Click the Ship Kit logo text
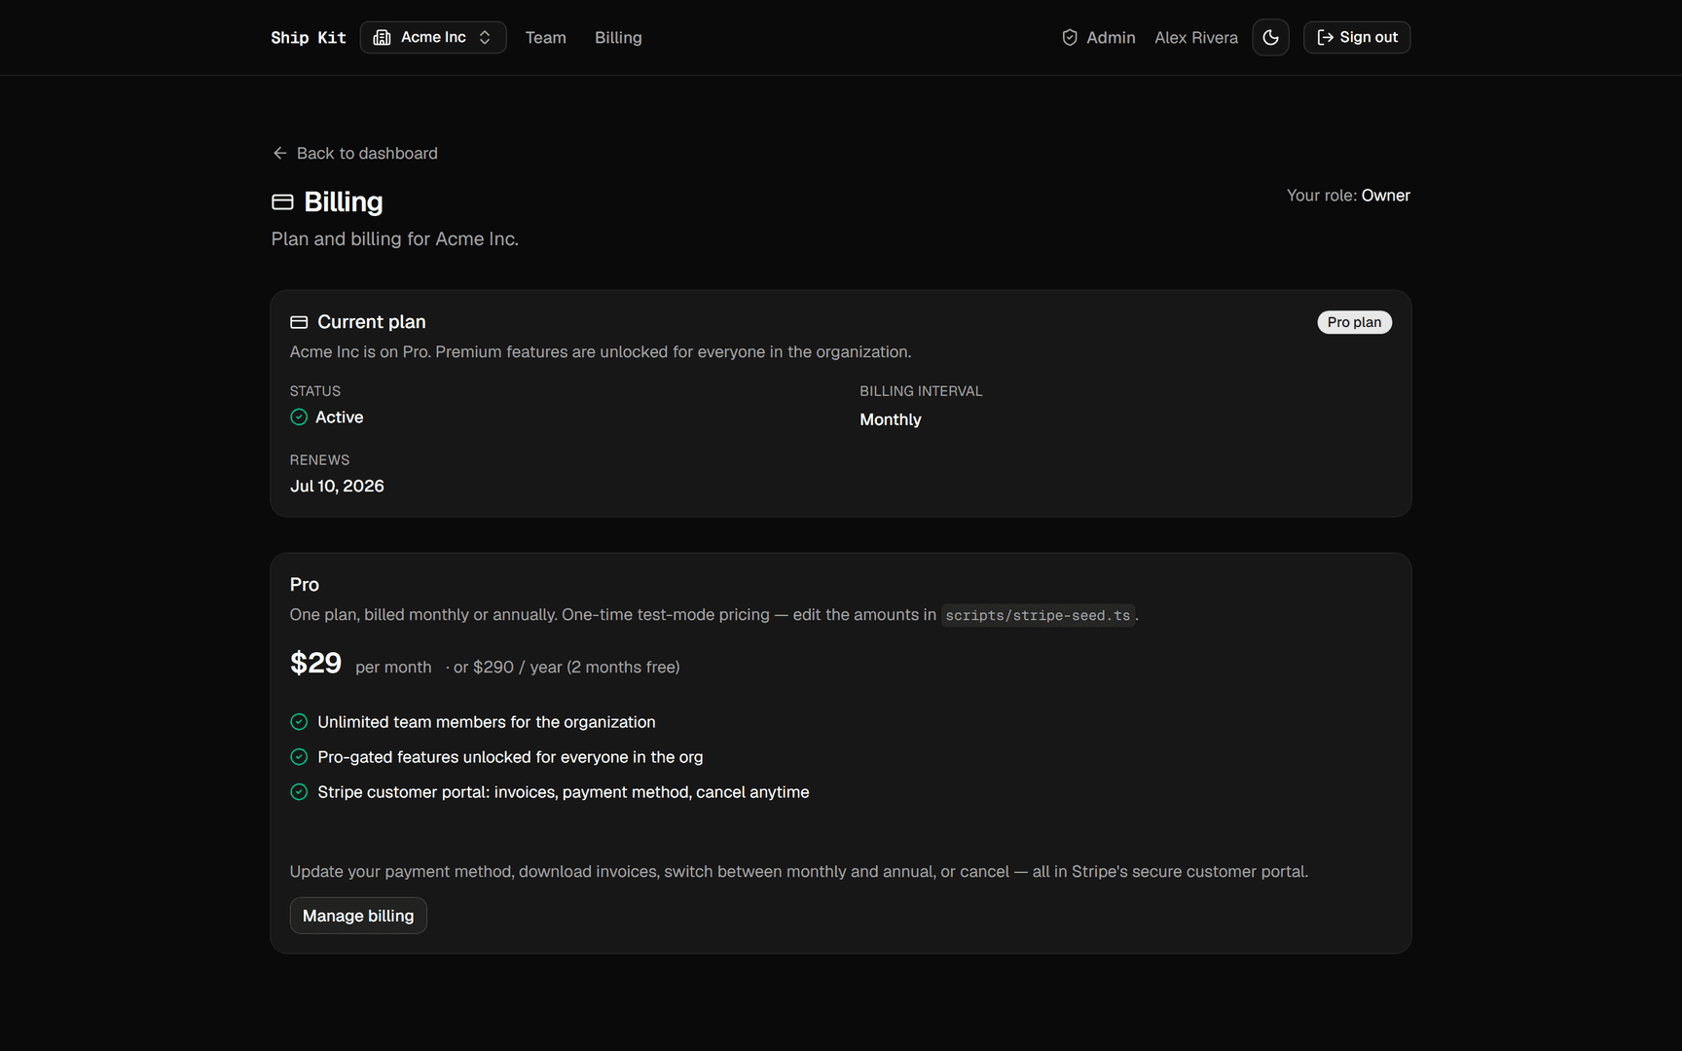 tap(309, 38)
